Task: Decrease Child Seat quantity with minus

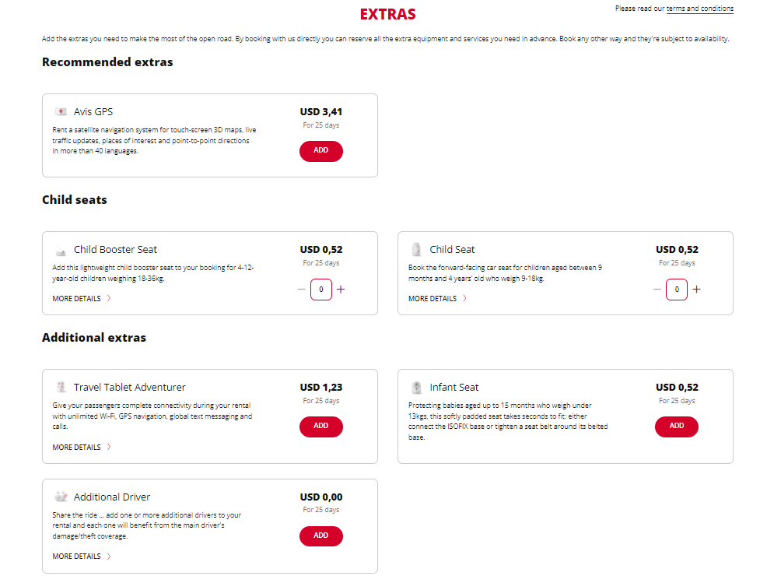Action: [657, 290]
